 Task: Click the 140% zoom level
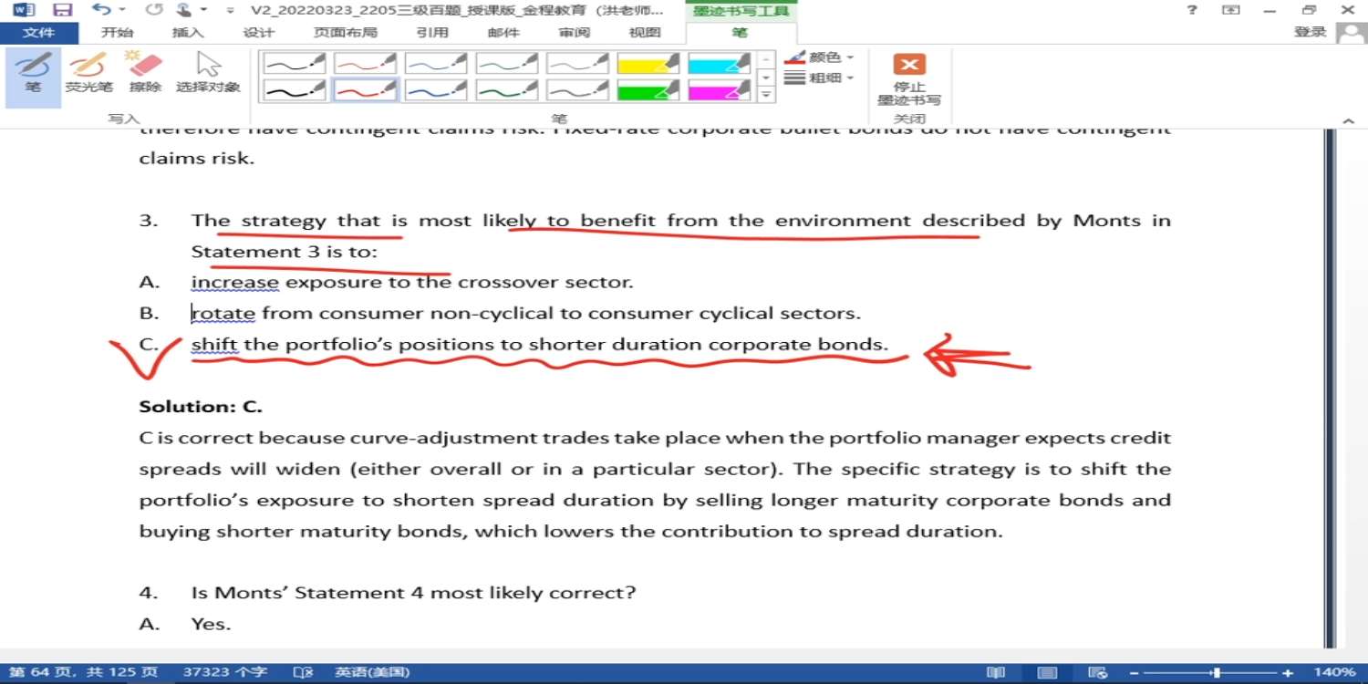tap(1335, 672)
